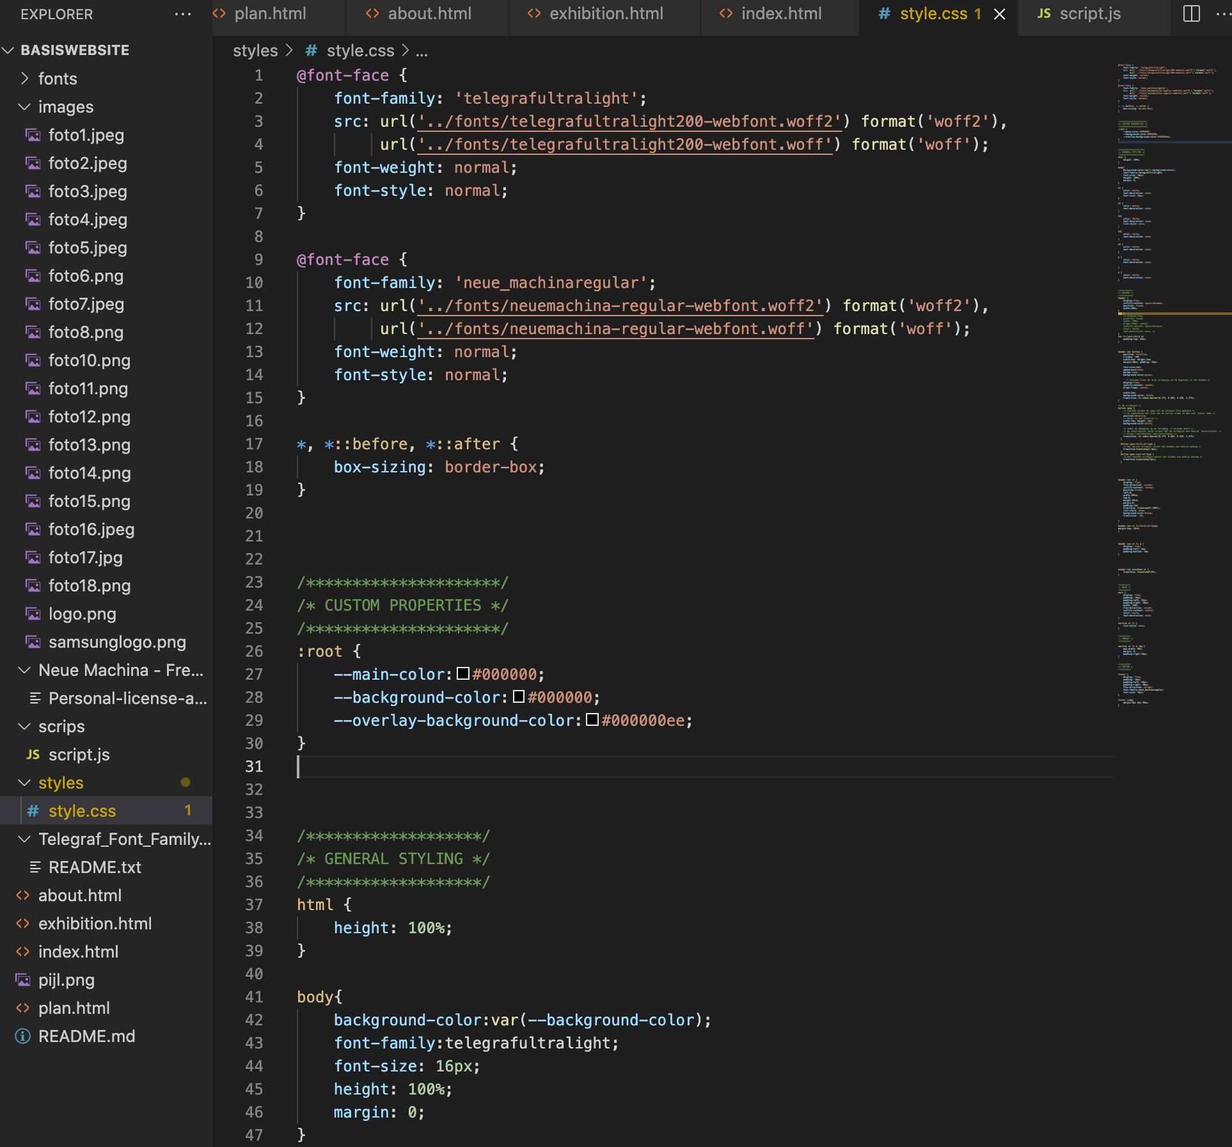Expand the fonts folder
1232x1147 pixels.
[x=25, y=78]
